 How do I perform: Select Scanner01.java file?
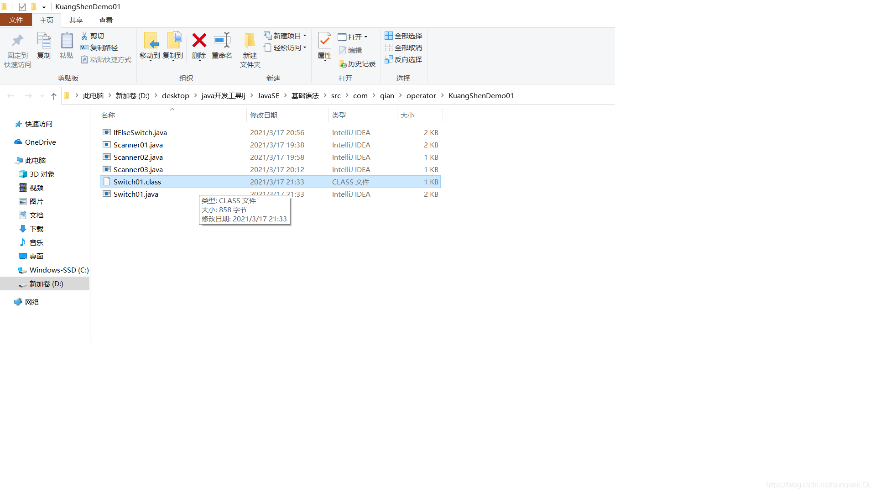coord(270,145)
